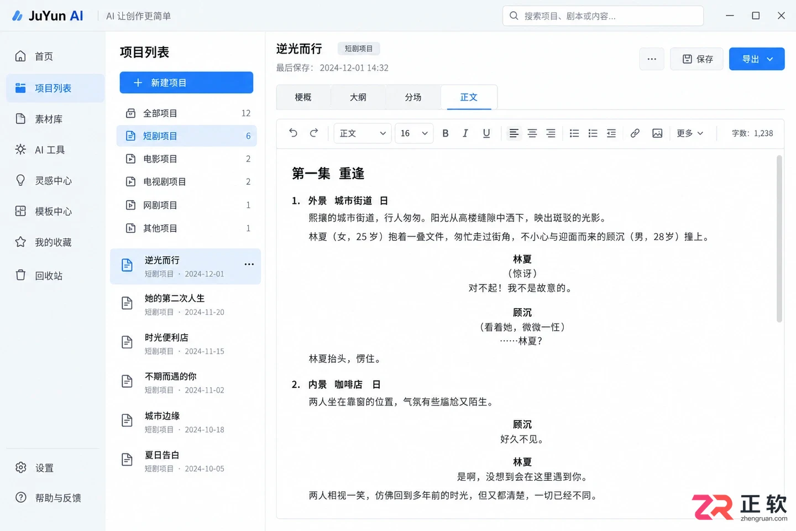Go to 首页 in the sidebar
This screenshot has width=796, height=531.
tap(55, 56)
